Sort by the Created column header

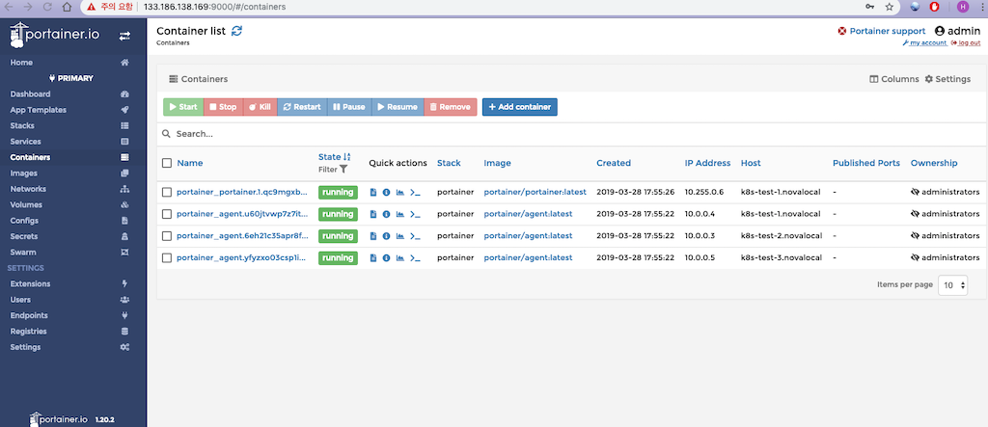click(x=614, y=163)
